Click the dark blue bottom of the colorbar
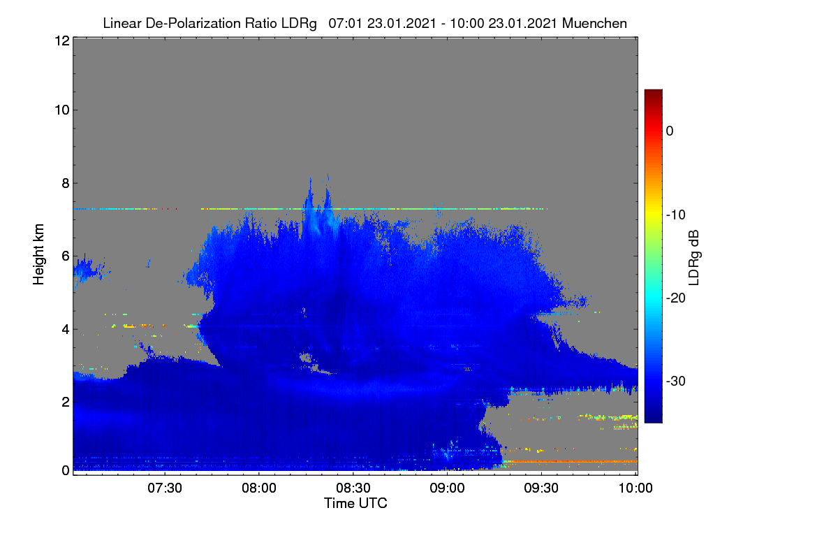838x559 pixels. [653, 416]
